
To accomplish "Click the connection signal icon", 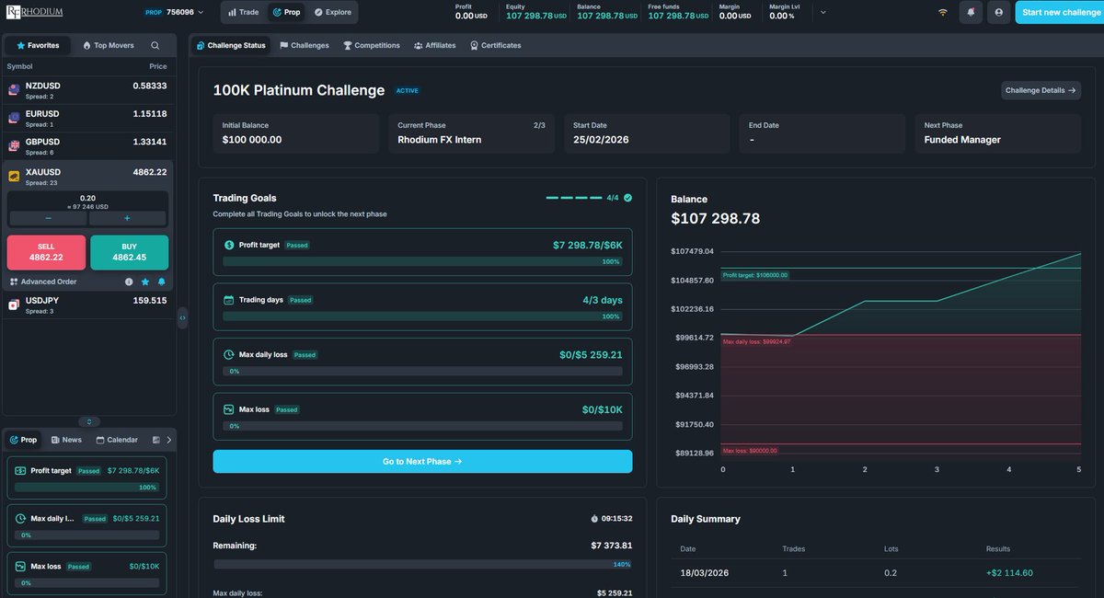I will tap(942, 12).
